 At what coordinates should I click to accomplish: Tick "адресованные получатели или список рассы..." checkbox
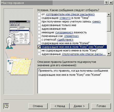coord(39,54)
